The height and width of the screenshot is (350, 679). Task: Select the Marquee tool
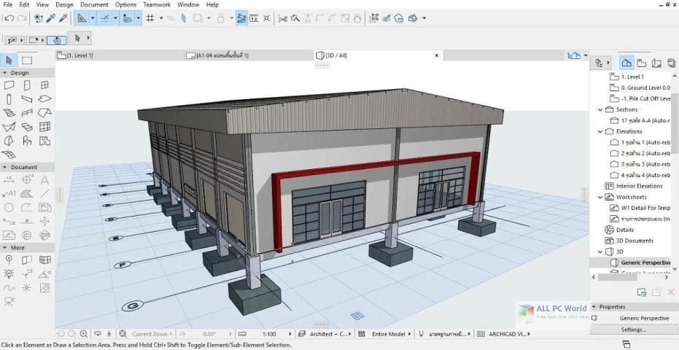coord(27,61)
